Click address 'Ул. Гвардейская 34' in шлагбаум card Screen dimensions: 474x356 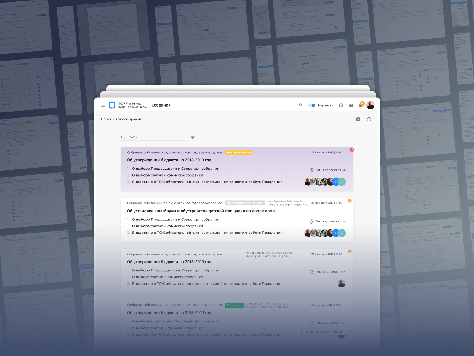tap(331, 221)
